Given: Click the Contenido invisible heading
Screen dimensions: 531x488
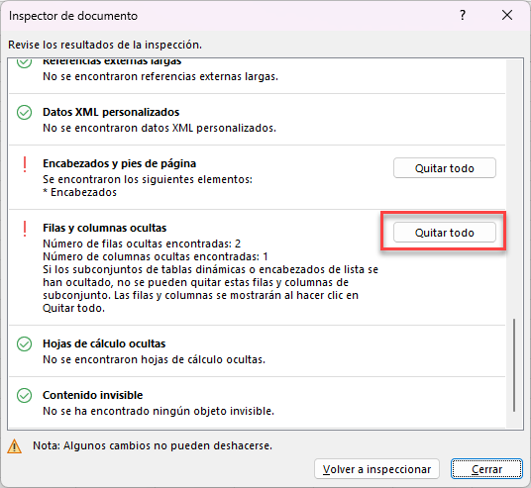Looking at the screenshot, I should click(x=93, y=395).
